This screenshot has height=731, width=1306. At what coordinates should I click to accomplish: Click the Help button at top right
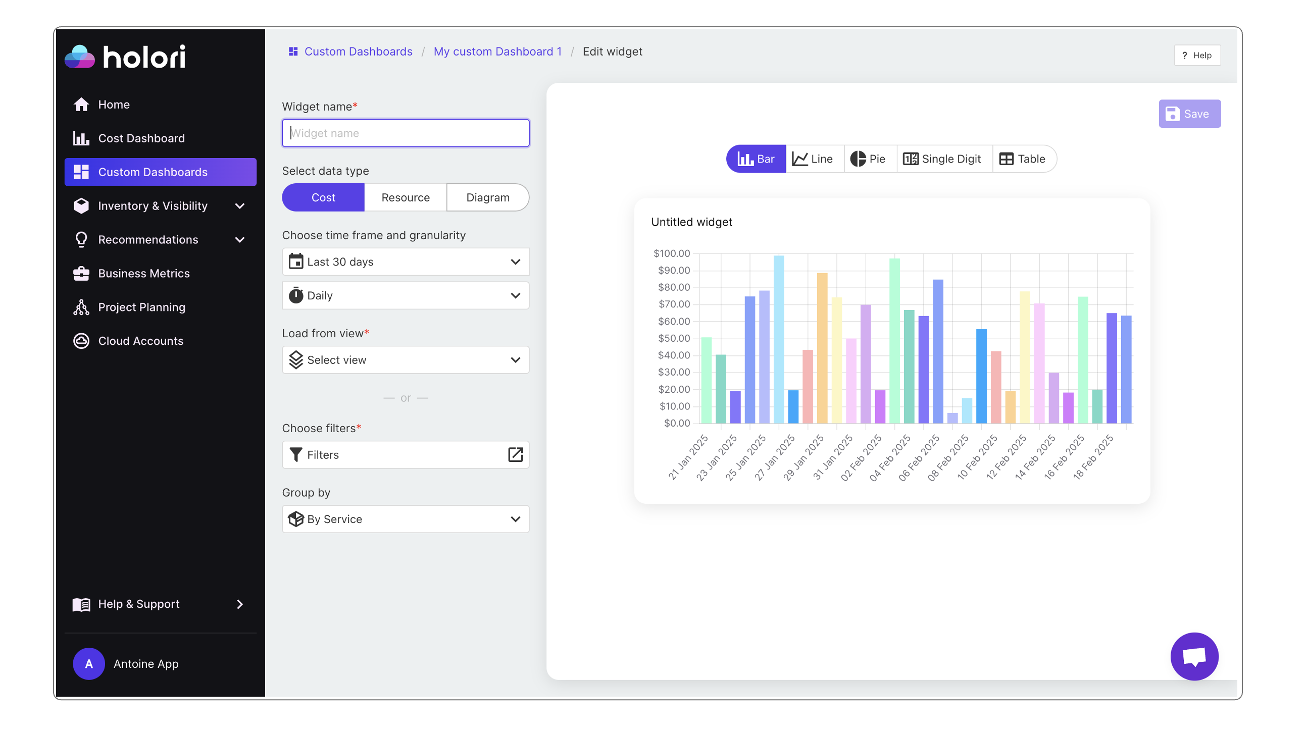[1197, 55]
